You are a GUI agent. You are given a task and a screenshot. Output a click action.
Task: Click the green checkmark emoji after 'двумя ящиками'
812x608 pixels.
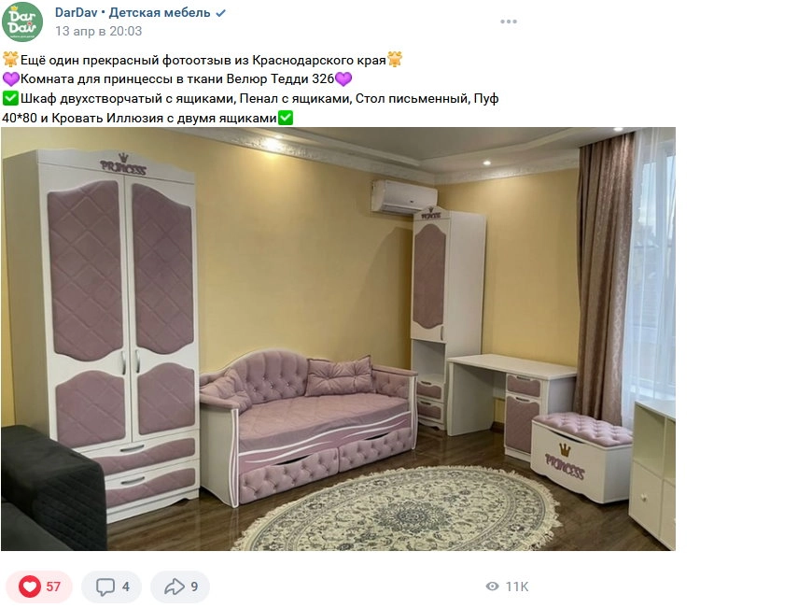pos(286,118)
